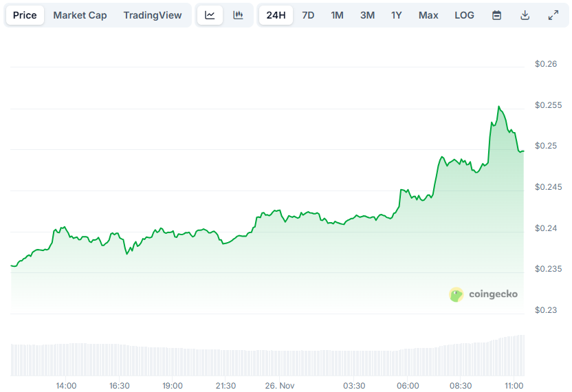Click the 26. Nov date marker
The width and height of the screenshot is (572, 392).
[x=278, y=386]
